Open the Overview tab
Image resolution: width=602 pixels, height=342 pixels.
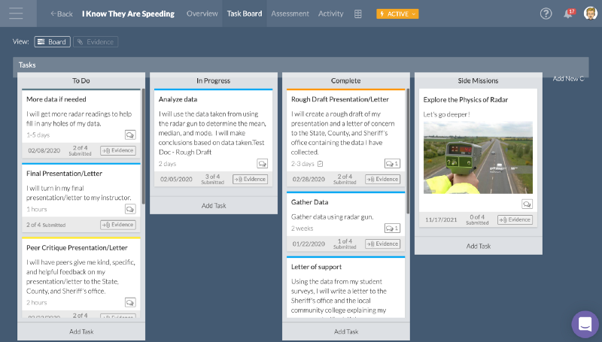pyautogui.click(x=202, y=14)
